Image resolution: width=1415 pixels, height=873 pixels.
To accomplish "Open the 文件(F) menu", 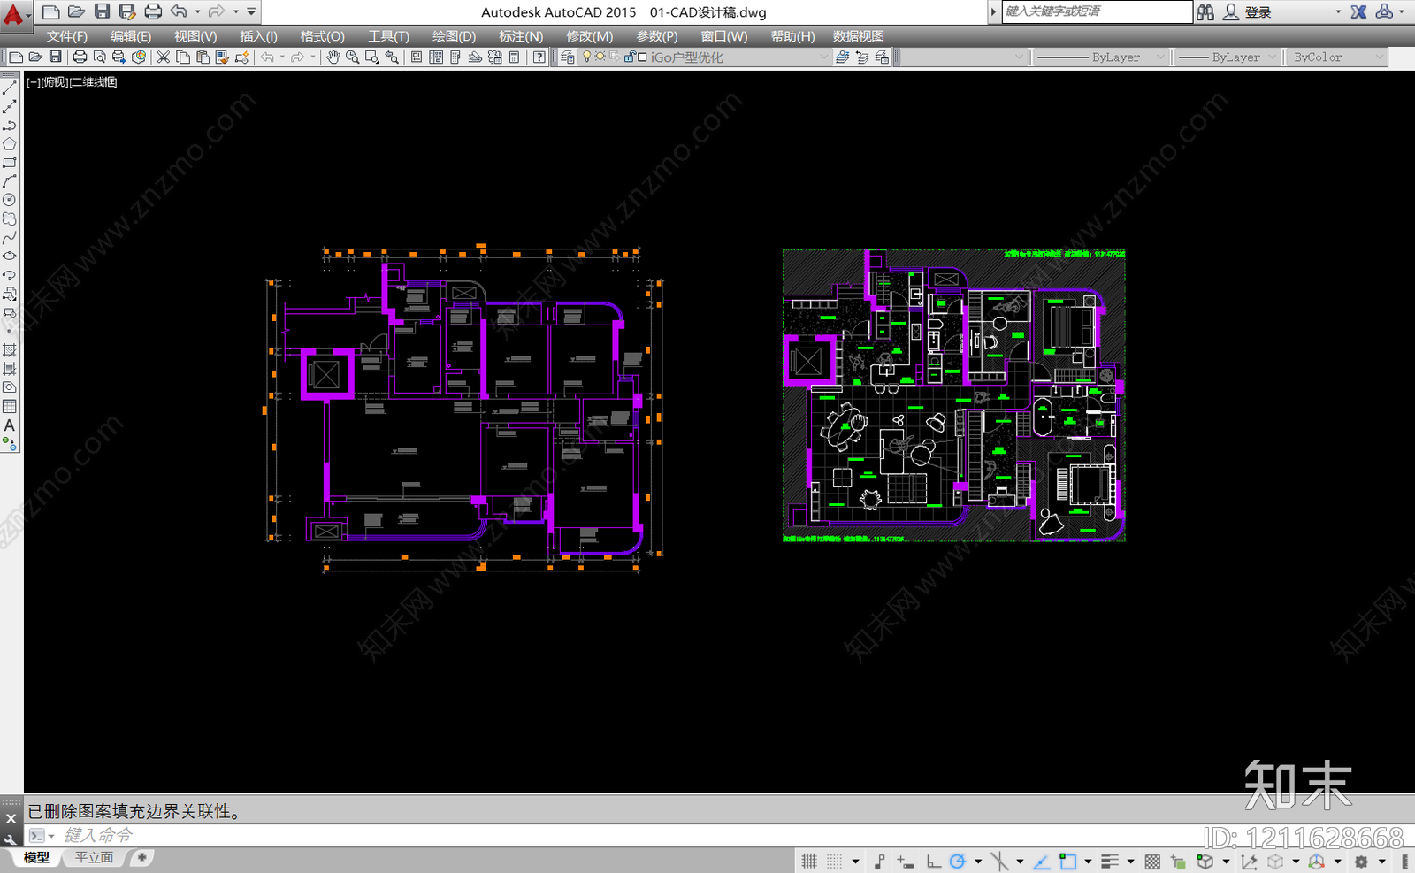I will pos(67,36).
